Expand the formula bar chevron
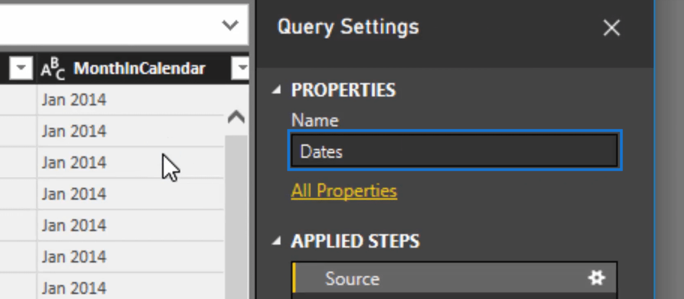 230,24
